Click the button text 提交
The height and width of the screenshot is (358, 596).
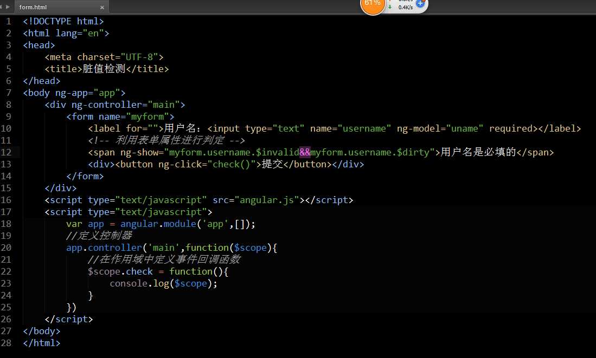click(272, 164)
